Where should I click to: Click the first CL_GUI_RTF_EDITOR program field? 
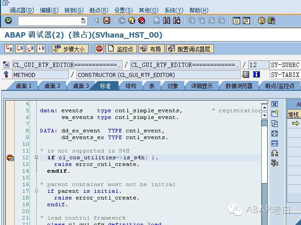[x=67, y=65]
